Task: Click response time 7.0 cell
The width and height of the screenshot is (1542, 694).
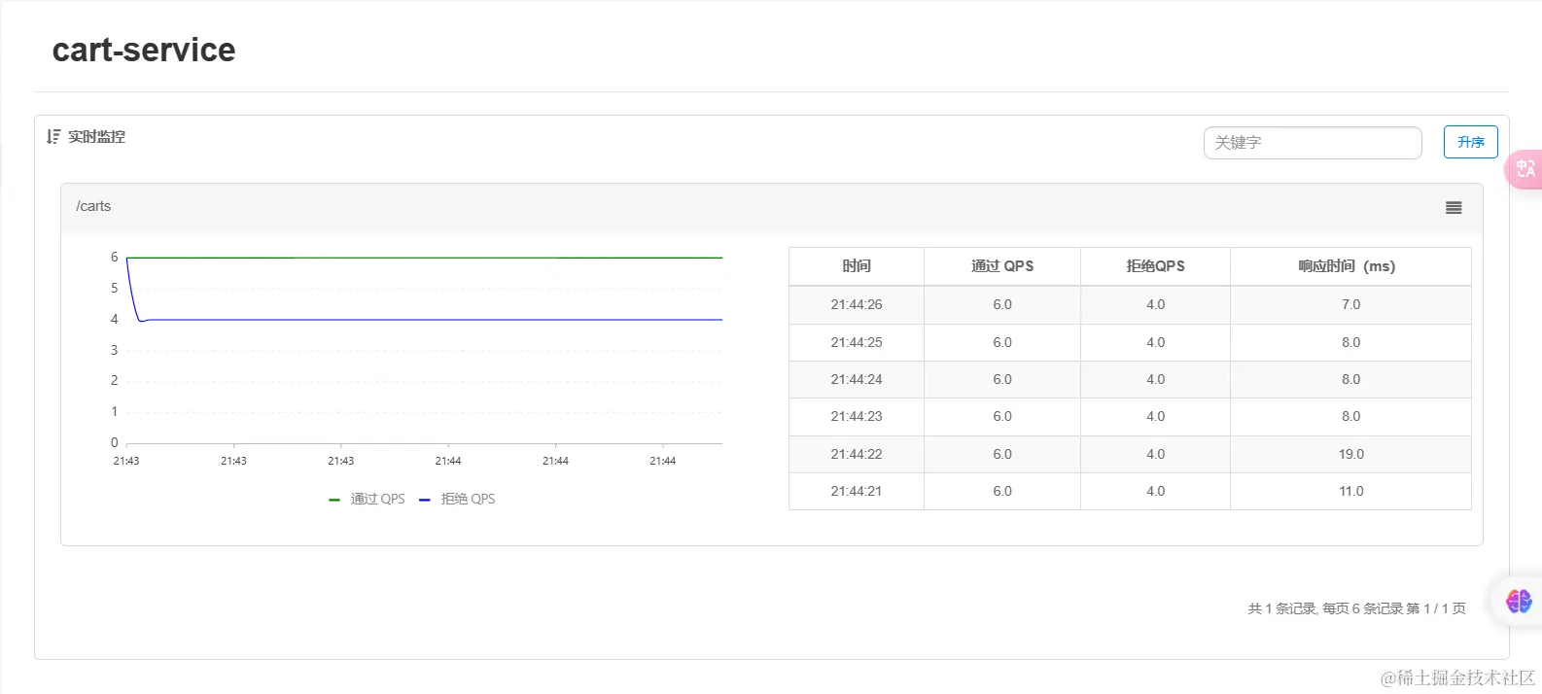Action: [1350, 304]
